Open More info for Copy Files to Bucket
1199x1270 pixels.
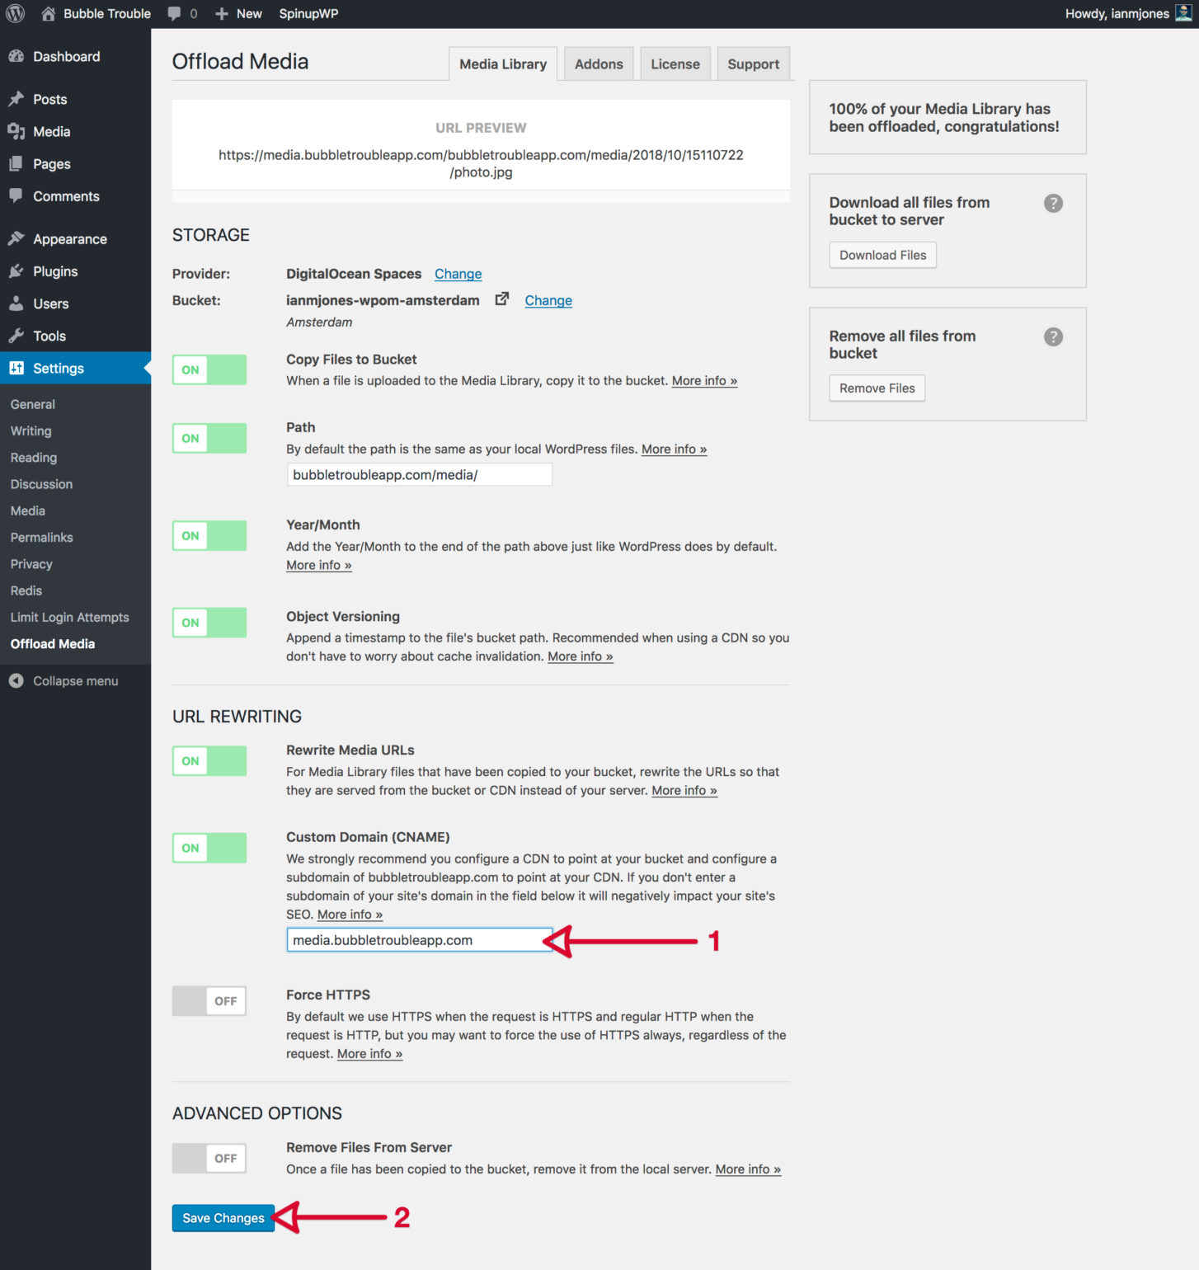point(704,380)
